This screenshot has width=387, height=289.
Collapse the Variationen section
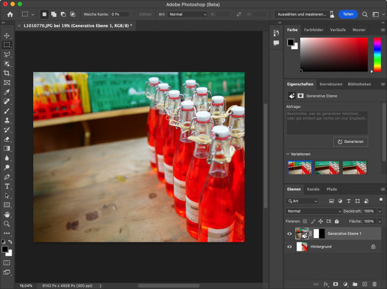[287, 154]
